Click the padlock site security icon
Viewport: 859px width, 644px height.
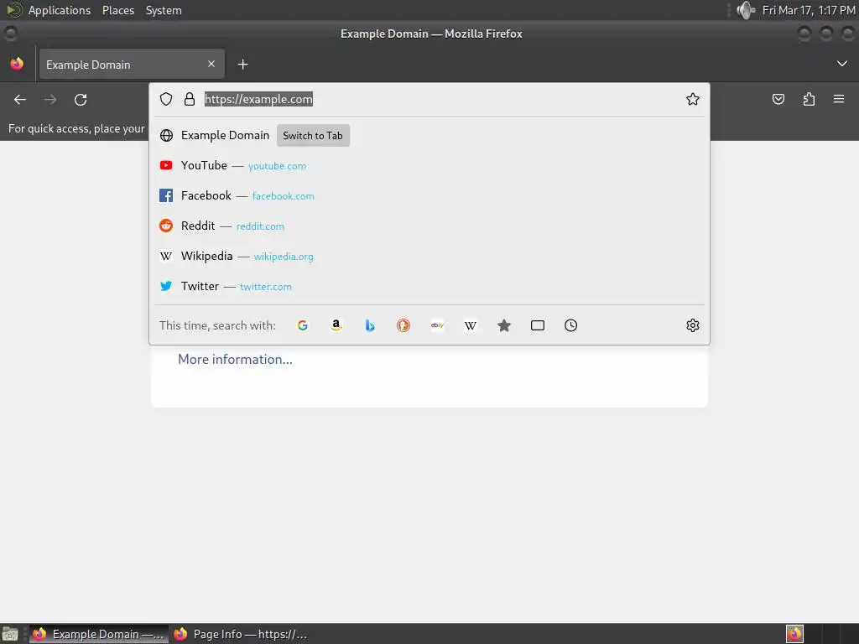tap(190, 99)
